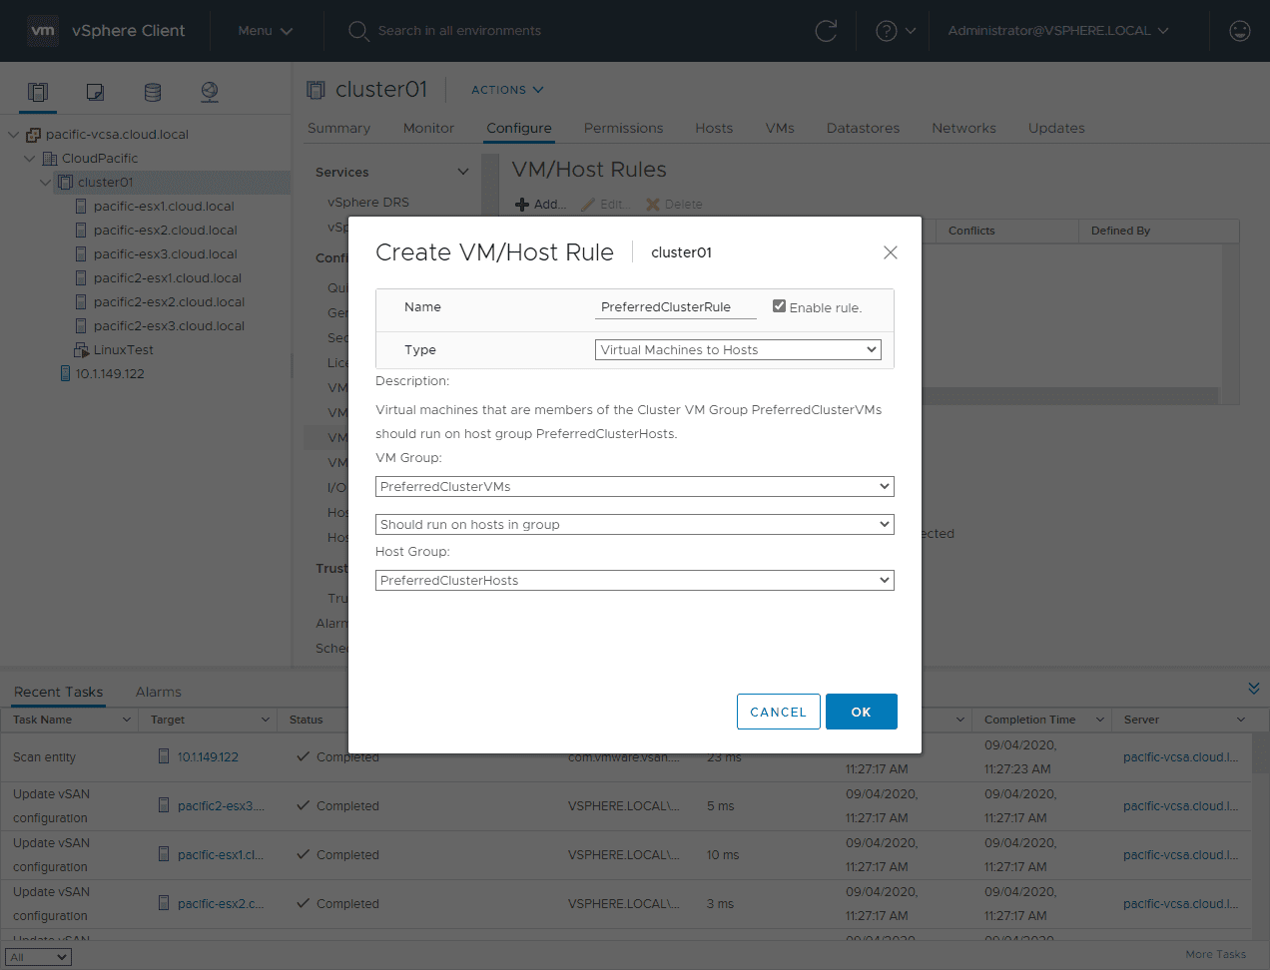
Task: Click the cluster01 title icon
Action: click(x=316, y=90)
